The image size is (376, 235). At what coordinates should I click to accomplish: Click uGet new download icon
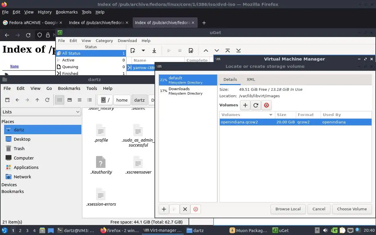(133, 51)
